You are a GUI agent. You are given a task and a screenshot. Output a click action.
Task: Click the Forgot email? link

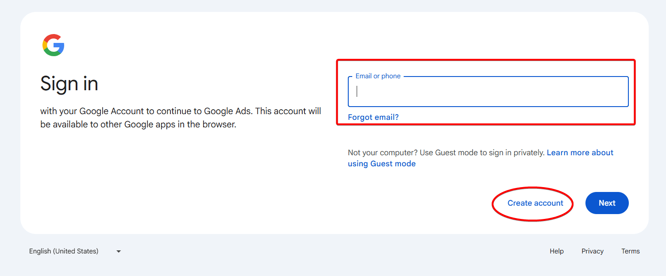coord(373,117)
